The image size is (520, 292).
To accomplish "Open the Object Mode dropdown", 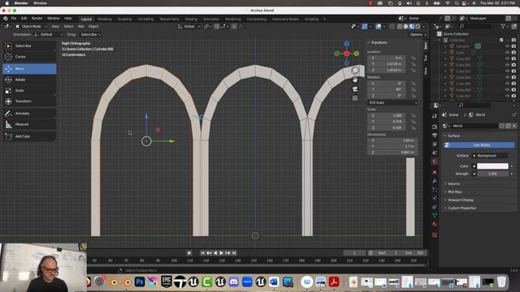I will 31,27.
